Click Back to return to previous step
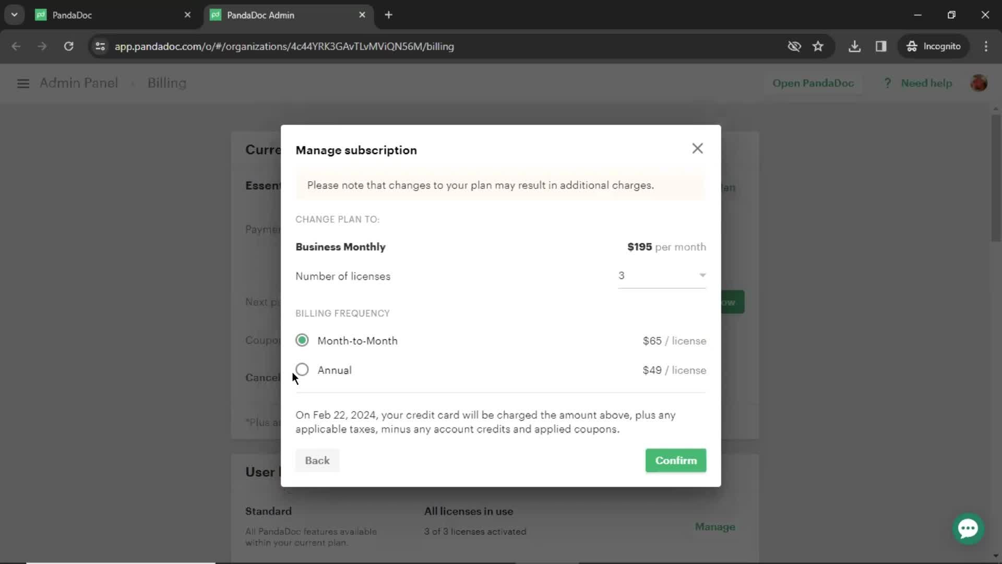The width and height of the screenshot is (1002, 564). (318, 460)
